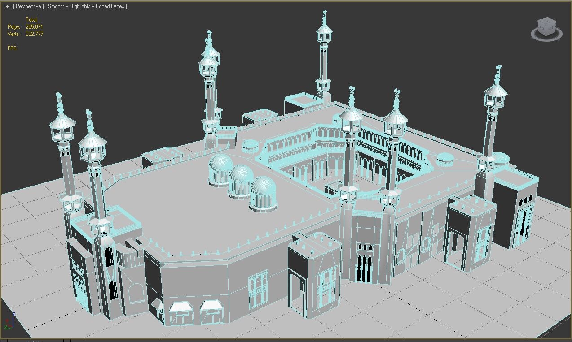Click the TOP face of the ViewCube
This screenshot has width=572, height=342.
point(547,20)
